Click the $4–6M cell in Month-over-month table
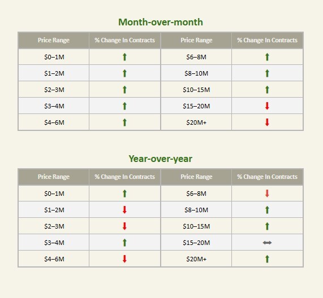323x298 pixels. coord(54,122)
